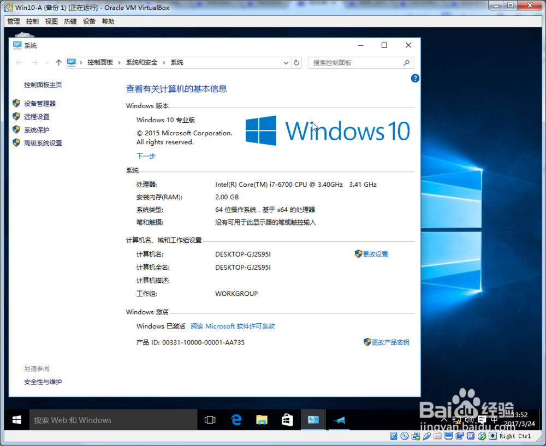The width and height of the screenshot is (546, 446).
Task: Click 更改产品密钥 link
Action: [390, 342]
